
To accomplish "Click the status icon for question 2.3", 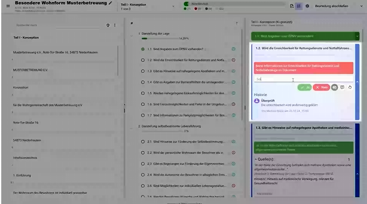I will (x=233, y=164).
